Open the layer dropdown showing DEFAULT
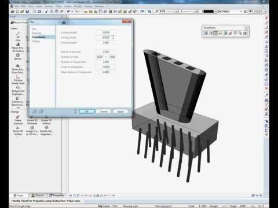The image size is (278, 208). click(x=241, y=12)
